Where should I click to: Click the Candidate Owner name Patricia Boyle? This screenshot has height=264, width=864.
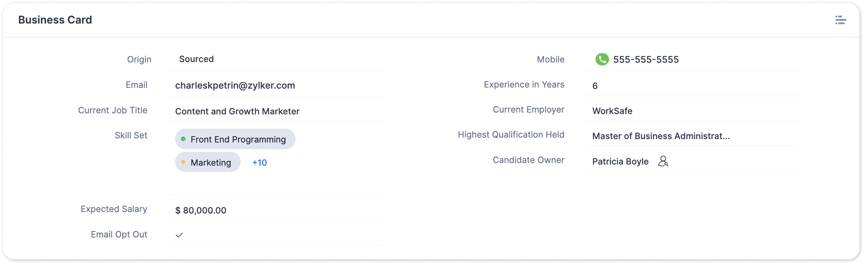coord(620,162)
